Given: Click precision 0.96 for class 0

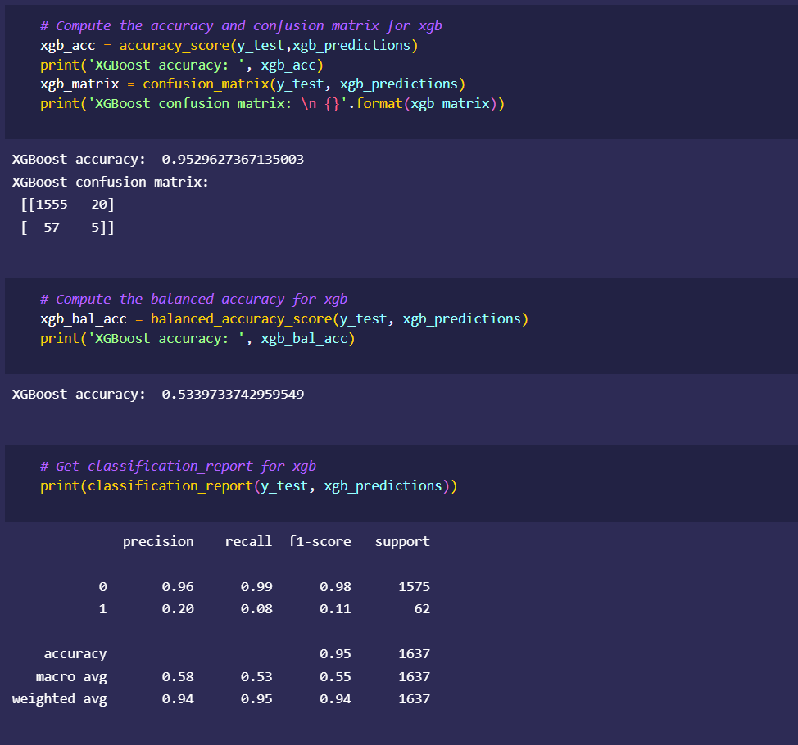Looking at the screenshot, I should click(178, 587).
